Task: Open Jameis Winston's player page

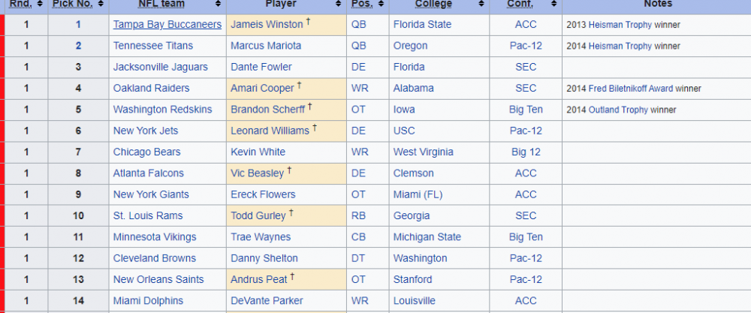Action: 267,25
